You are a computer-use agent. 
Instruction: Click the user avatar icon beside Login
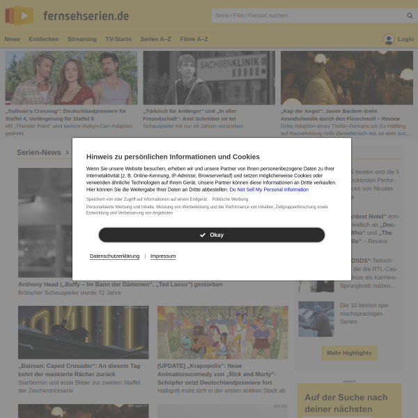[389, 39]
